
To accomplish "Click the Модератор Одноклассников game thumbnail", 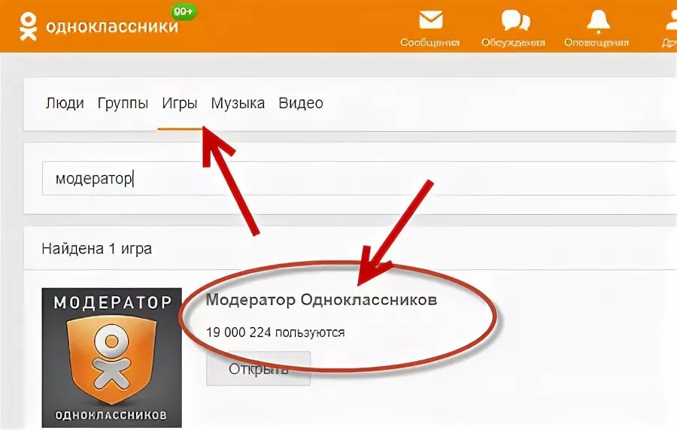I will click(112, 358).
